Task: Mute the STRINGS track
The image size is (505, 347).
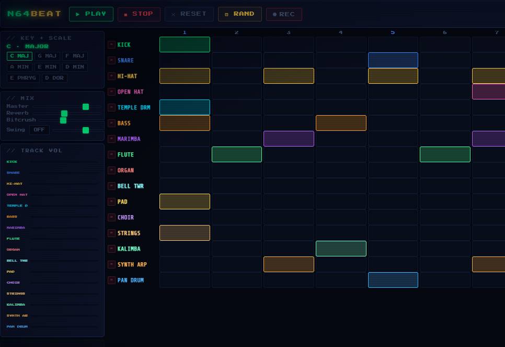Action: [111, 233]
